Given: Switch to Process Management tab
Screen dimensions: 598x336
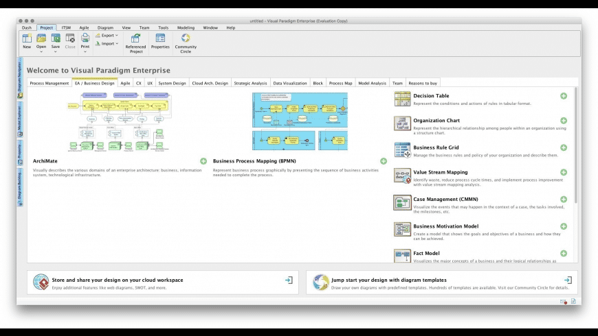Looking at the screenshot, I should (x=49, y=83).
